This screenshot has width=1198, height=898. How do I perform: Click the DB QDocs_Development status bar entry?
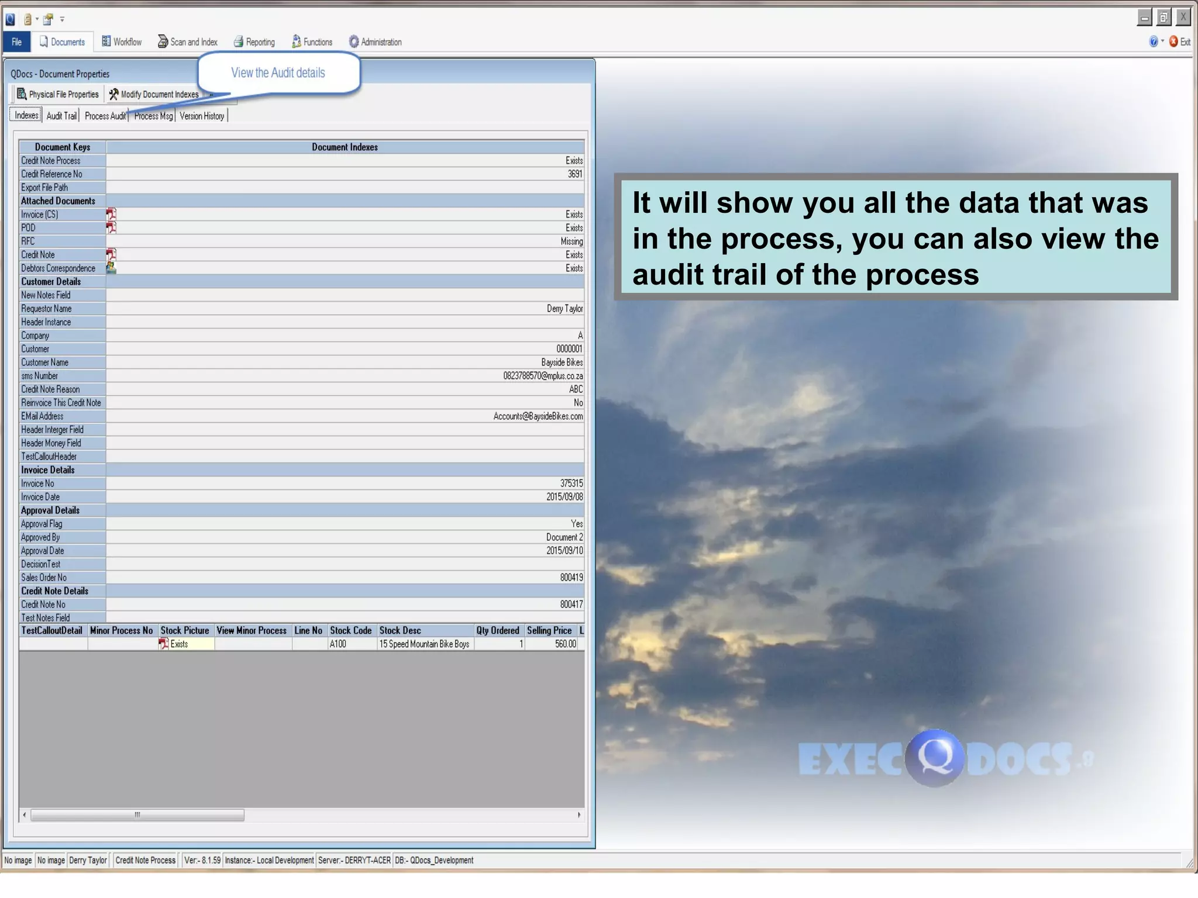pos(434,860)
